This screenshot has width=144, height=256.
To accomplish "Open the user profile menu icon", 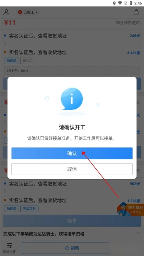I will (6, 12).
